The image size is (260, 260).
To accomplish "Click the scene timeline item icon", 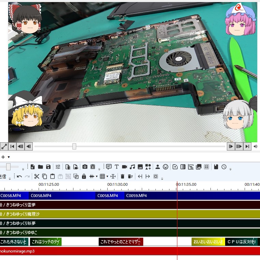I will (x=191, y=167).
